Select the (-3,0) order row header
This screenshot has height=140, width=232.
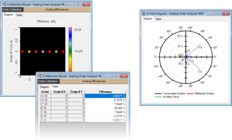pyautogui.click(x=45, y=96)
